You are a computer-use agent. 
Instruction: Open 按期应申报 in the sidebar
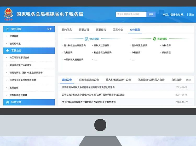click(15, 44)
